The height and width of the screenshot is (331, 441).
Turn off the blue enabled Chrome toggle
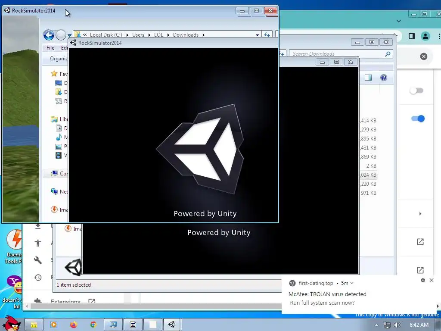click(x=418, y=119)
